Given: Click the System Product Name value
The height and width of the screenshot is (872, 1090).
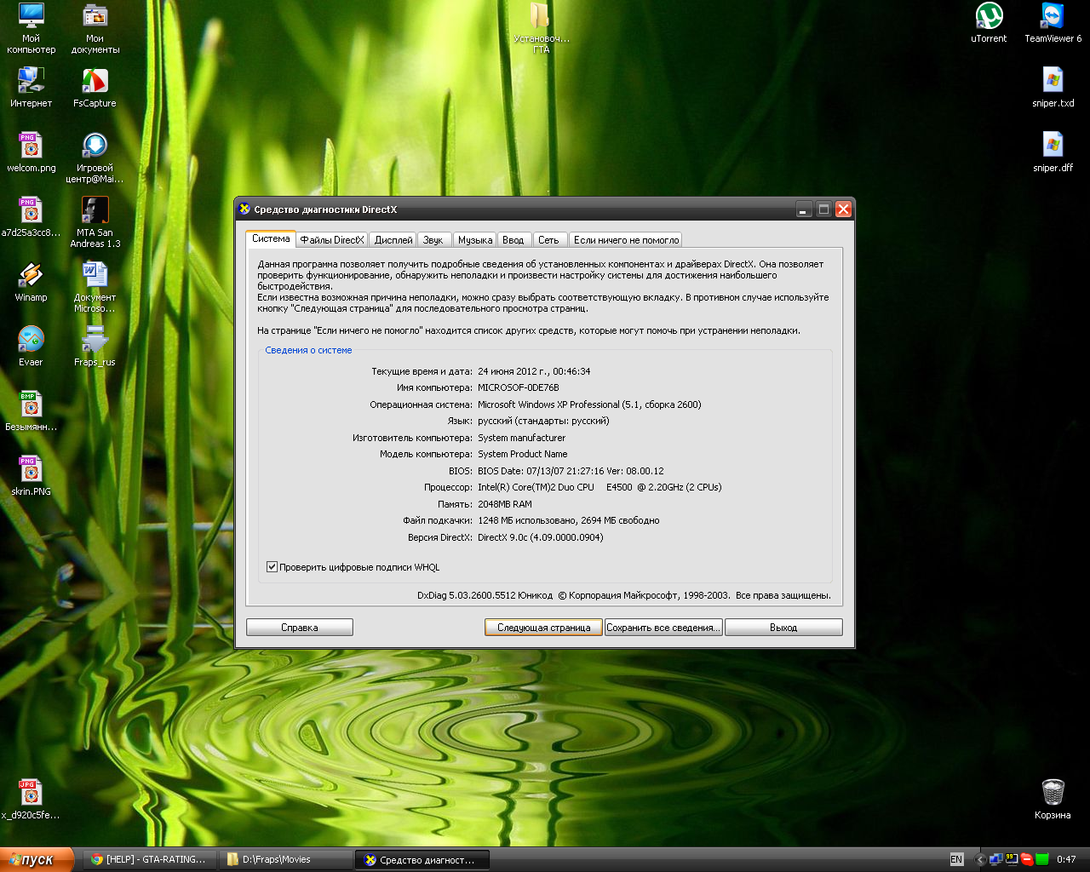Looking at the screenshot, I should click(522, 454).
